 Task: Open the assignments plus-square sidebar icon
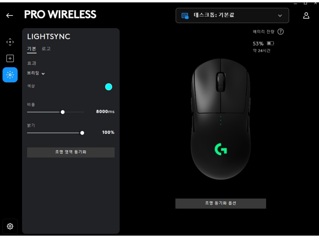(10, 59)
